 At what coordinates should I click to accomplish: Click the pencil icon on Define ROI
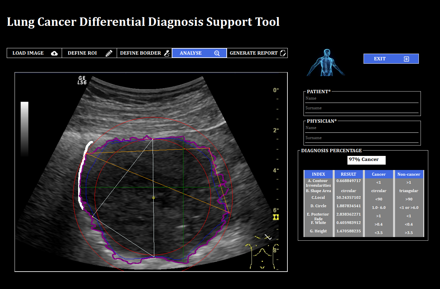click(109, 53)
